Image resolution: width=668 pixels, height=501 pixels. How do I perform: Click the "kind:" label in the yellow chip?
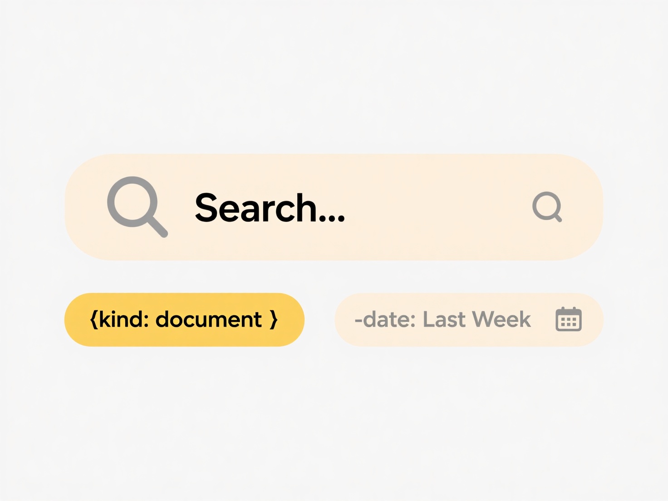[x=123, y=319]
